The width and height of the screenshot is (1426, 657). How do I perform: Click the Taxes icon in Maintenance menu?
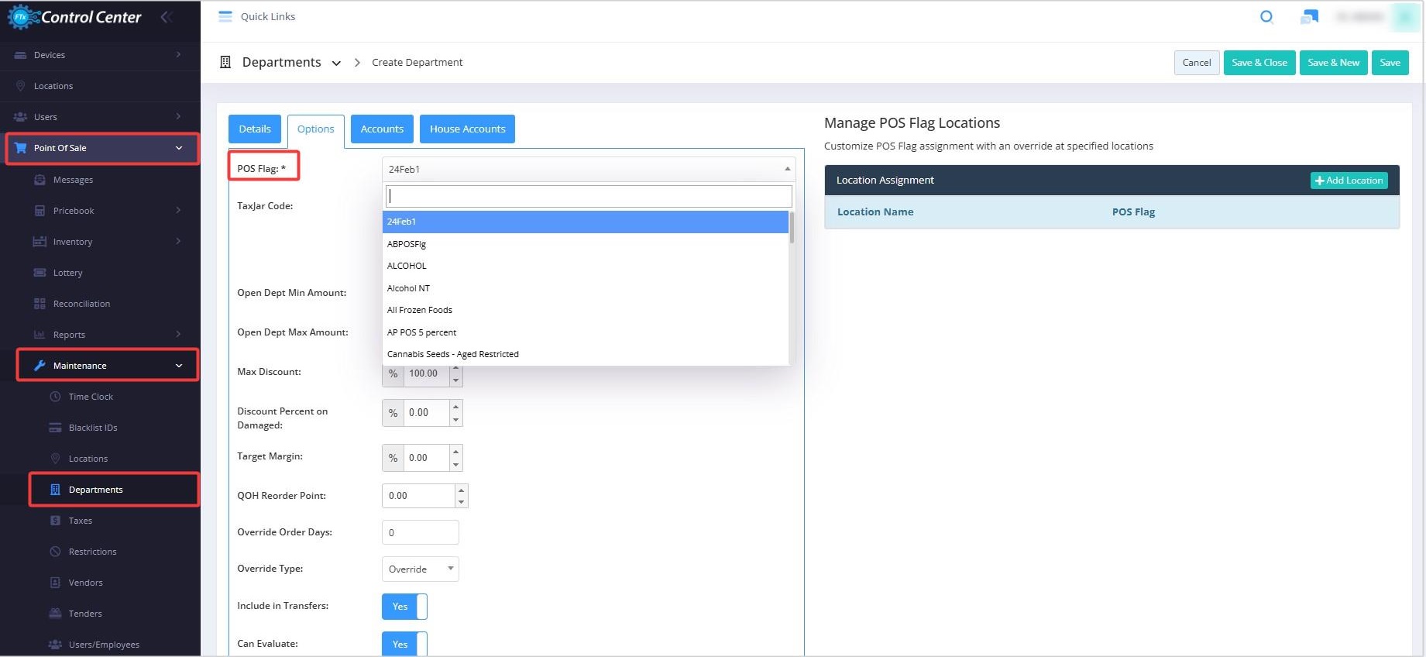tap(55, 521)
